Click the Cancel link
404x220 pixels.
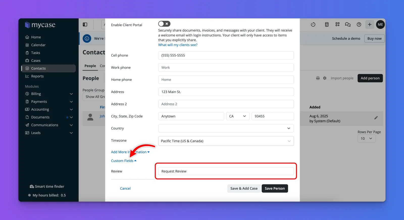coord(125,188)
